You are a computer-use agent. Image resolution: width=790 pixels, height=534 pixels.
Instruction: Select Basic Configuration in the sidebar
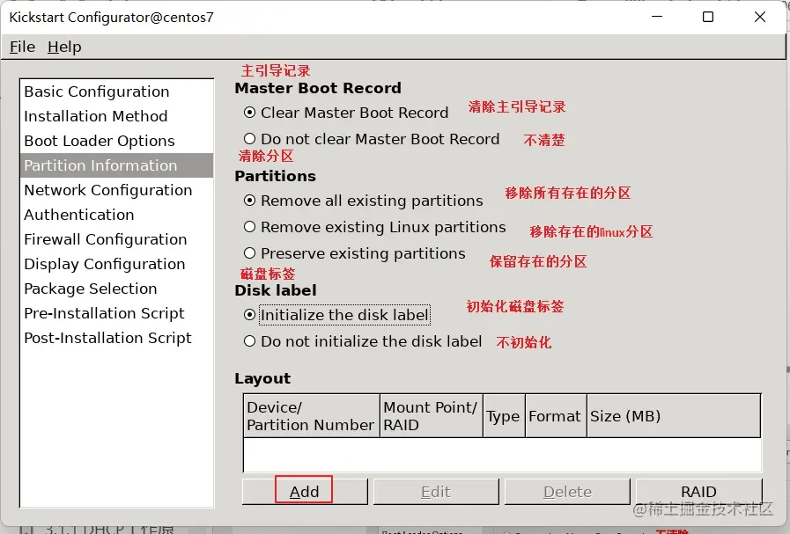116,91
